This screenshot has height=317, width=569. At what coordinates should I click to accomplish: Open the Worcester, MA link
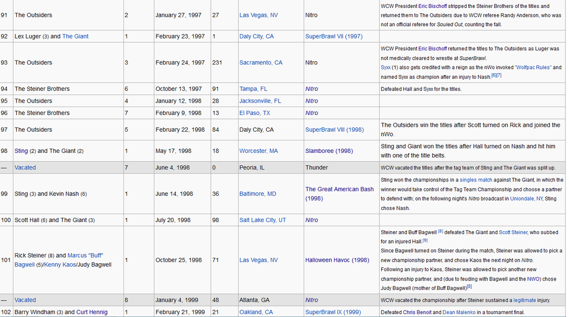(258, 151)
